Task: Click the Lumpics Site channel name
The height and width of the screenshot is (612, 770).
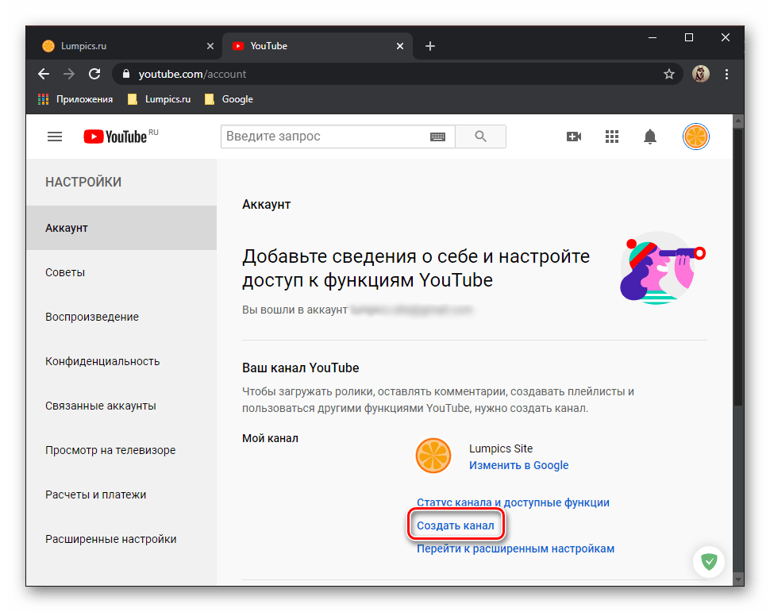Action: 501,448
